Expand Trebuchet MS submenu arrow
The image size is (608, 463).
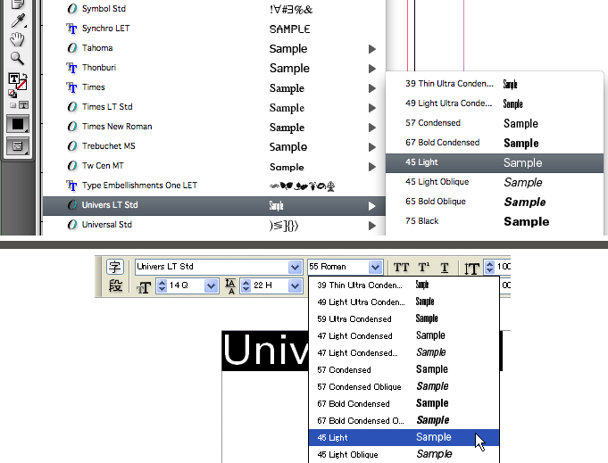372,147
